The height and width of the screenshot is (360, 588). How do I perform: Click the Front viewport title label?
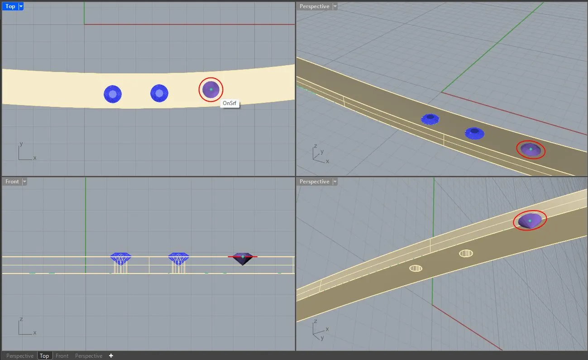12,182
